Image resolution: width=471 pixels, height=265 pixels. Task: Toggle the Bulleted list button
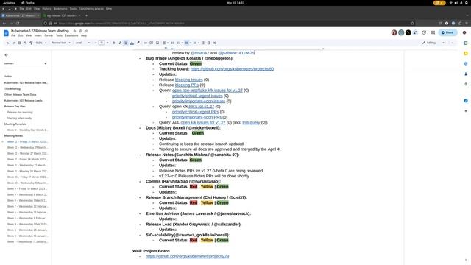pyautogui.click(x=187, y=43)
